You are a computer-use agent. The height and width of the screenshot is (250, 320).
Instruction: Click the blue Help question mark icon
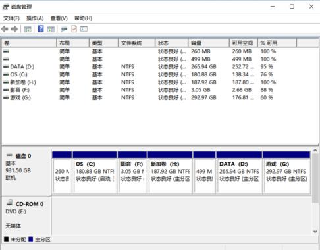coord(41,29)
